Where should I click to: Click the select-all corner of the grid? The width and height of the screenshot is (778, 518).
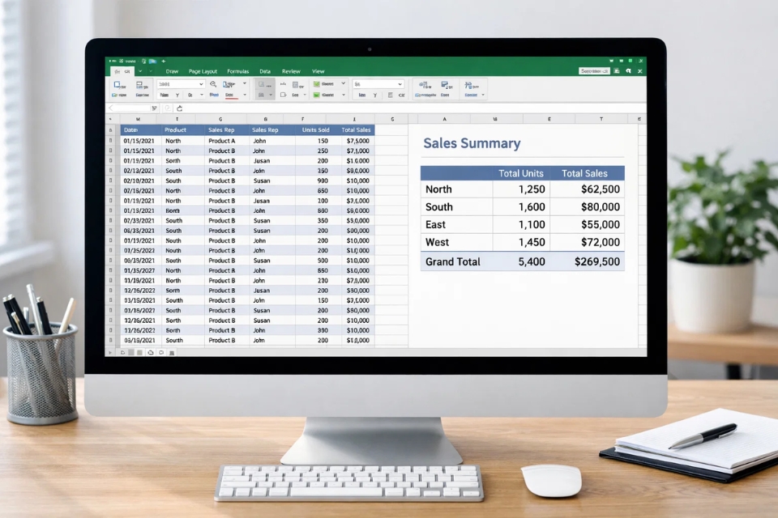coord(111,119)
